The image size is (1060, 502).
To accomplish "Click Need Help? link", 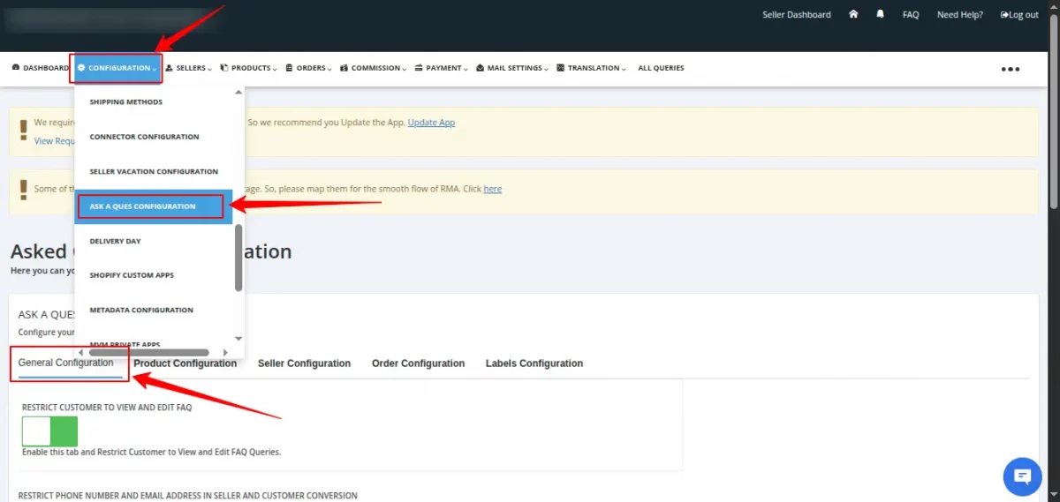I will point(960,15).
